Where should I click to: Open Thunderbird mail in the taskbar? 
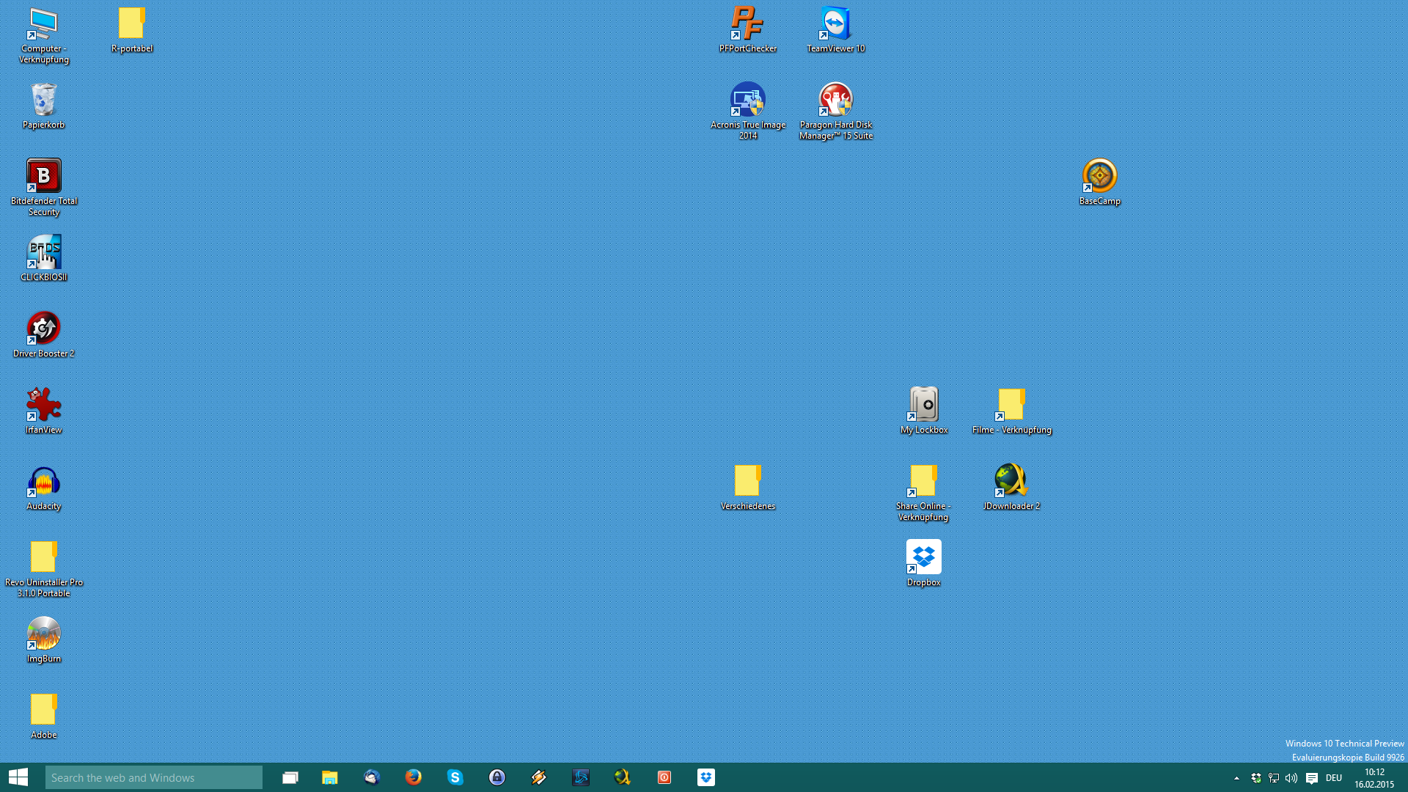[372, 777]
